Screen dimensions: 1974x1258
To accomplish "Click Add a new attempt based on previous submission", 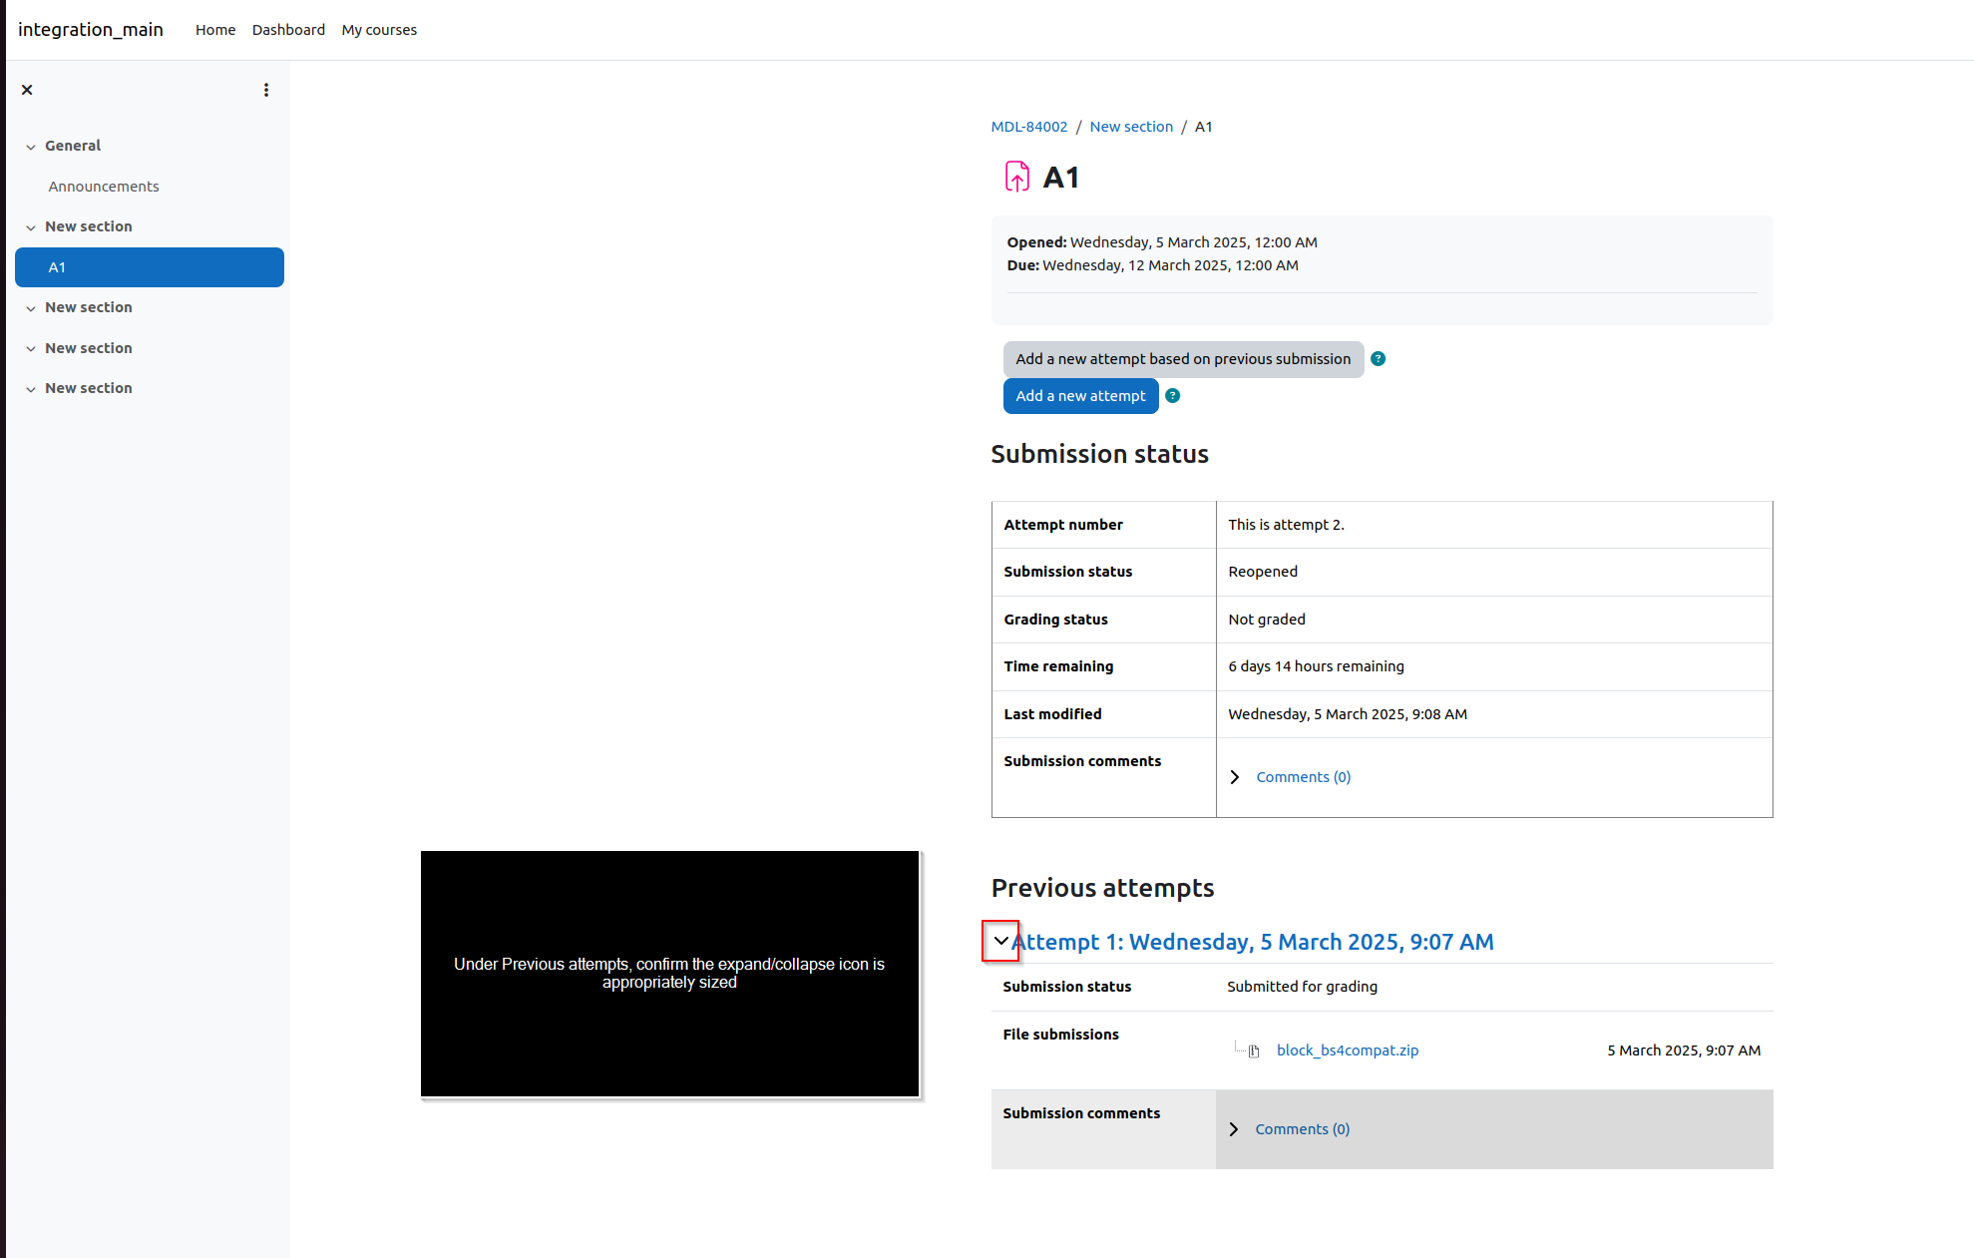I will pyautogui.click(x=1183, y=359).
